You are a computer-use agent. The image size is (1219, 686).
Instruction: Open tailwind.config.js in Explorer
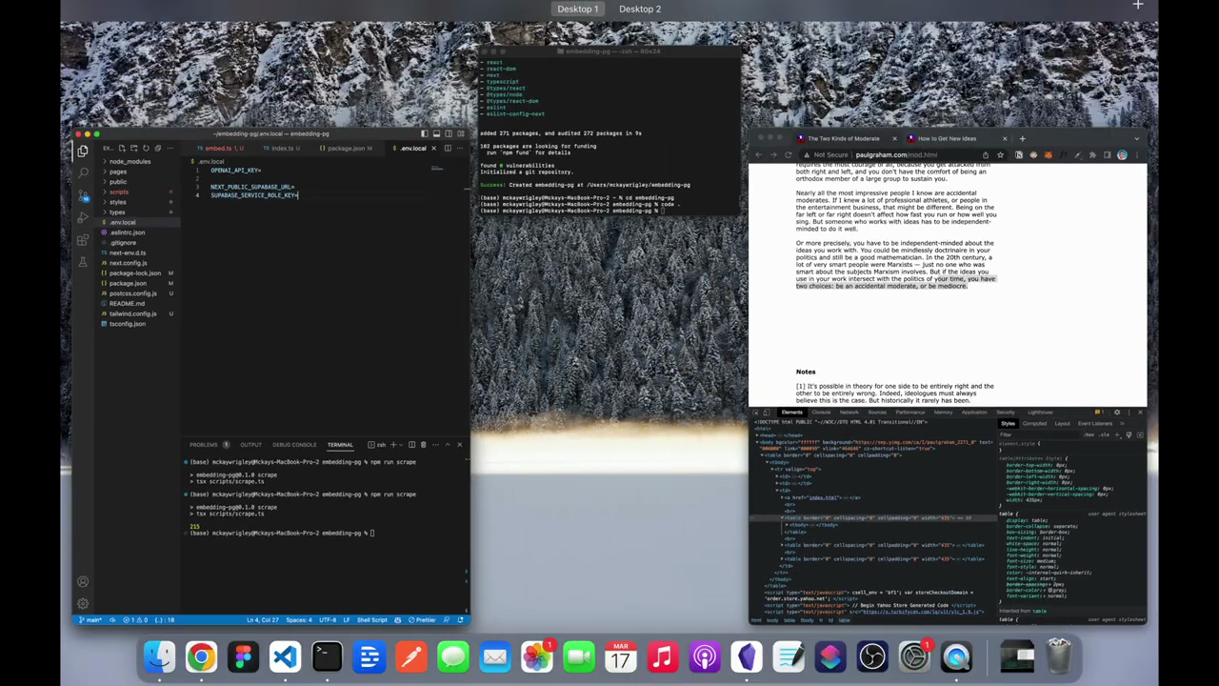(132, 313)
